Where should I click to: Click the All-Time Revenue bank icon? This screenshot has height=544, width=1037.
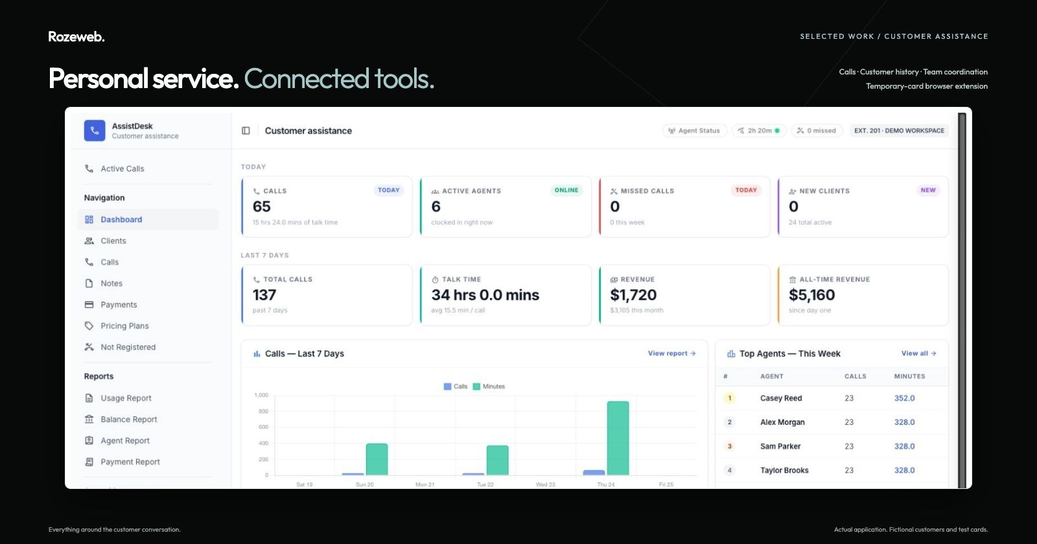[793, 280]
